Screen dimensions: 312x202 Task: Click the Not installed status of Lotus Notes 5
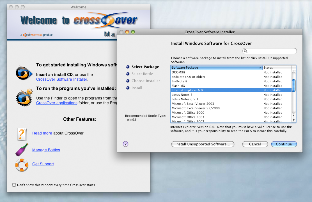273,95
